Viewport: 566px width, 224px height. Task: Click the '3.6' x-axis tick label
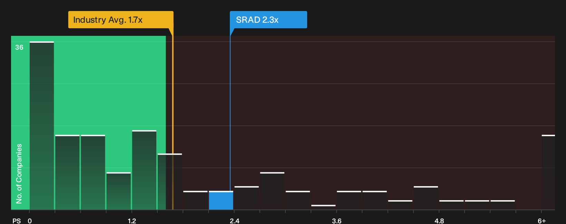337,221
